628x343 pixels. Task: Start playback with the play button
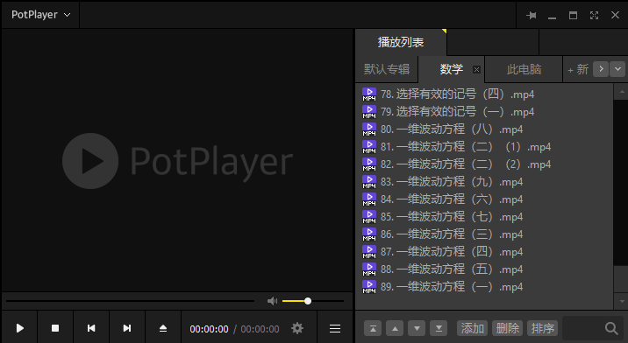(x=19, y=328)
